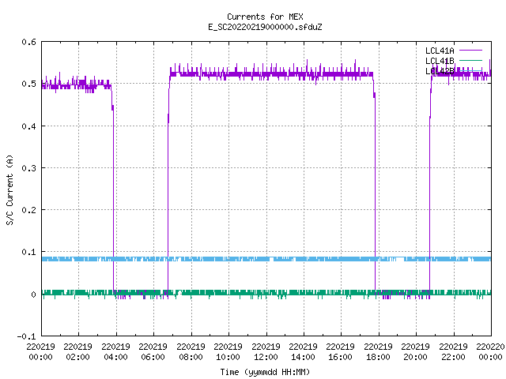The image size is (506, 379).
Task: Click the LCL41B legend label
Action: point(440,61)
